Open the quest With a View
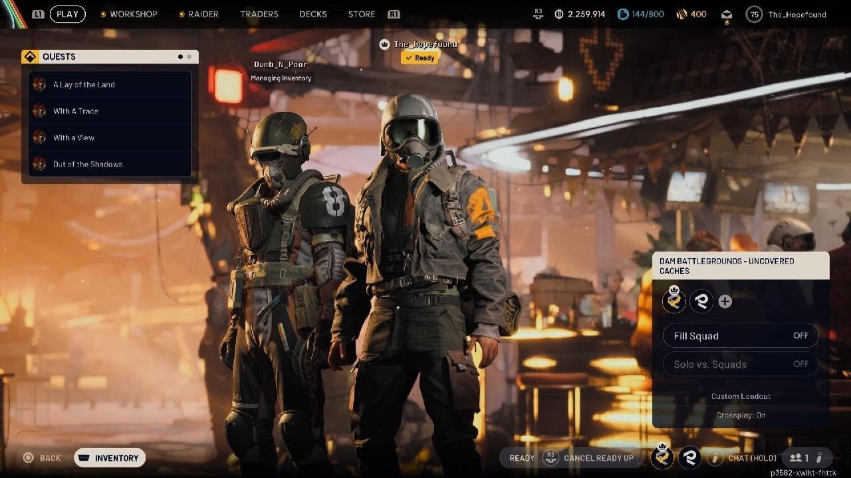The image size is (851, 478). tap(110, 137)
